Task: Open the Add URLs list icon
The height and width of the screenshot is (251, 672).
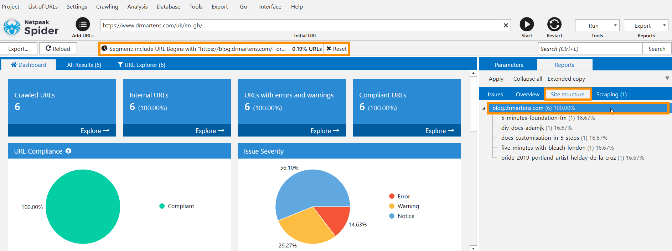Action: 83,24
